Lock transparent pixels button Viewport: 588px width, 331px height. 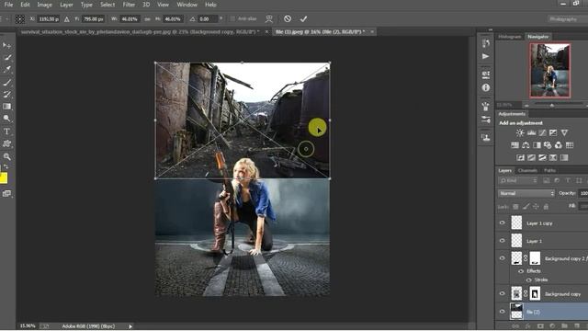[x=516, y=207]
